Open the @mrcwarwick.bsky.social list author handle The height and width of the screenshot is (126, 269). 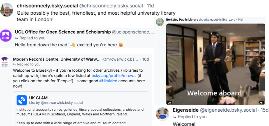click(62, 103)
